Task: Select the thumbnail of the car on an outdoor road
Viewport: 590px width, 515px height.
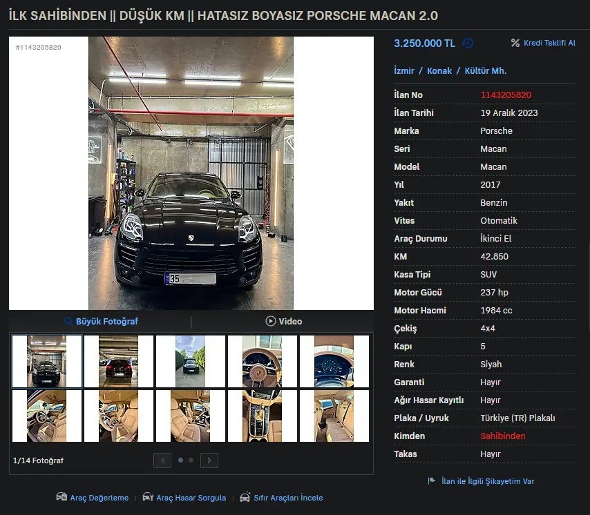Action: tap(191, 361)
